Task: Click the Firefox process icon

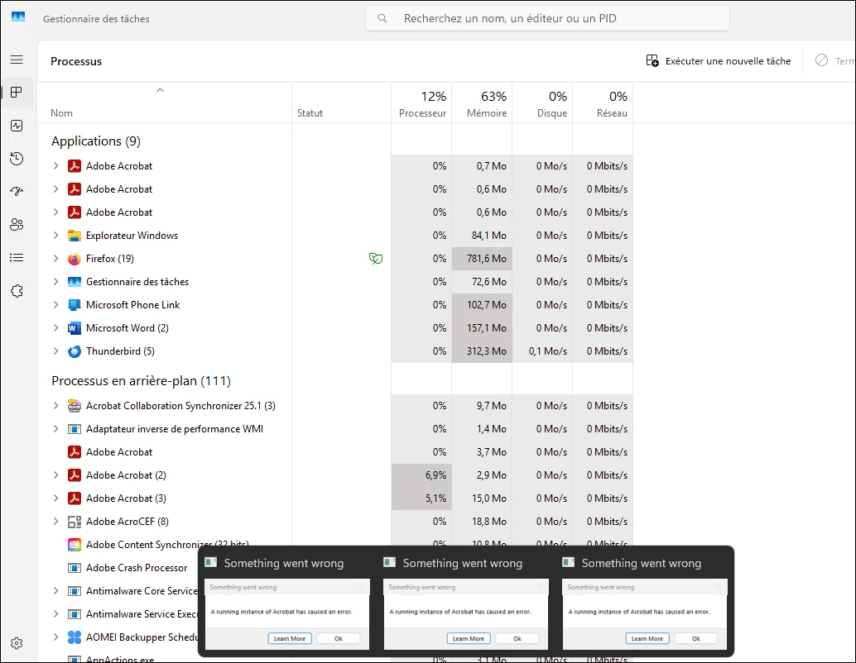Action: [75, 259]
